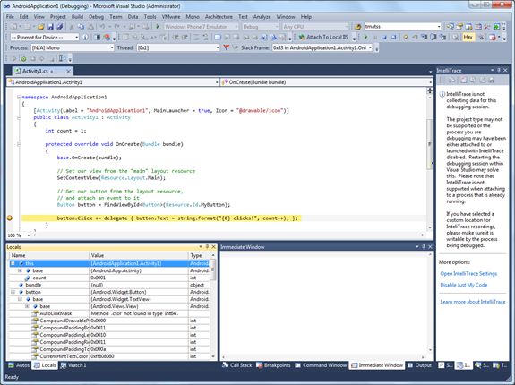Image resolution: width=515 pixels, height=385 pixels.
Task: Click the Save All icon
Action: (59, 27)
